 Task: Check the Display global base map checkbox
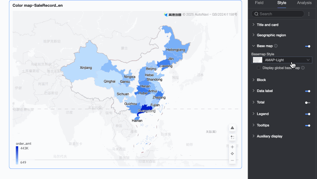point(258,68)
